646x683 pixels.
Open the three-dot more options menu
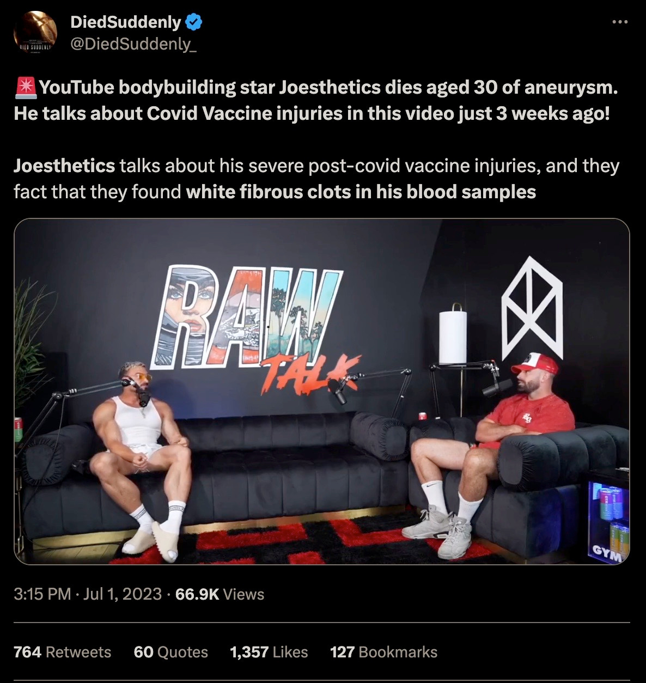click(x=619, y=22)
